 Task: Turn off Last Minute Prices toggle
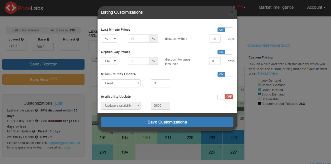pos(225,30)
